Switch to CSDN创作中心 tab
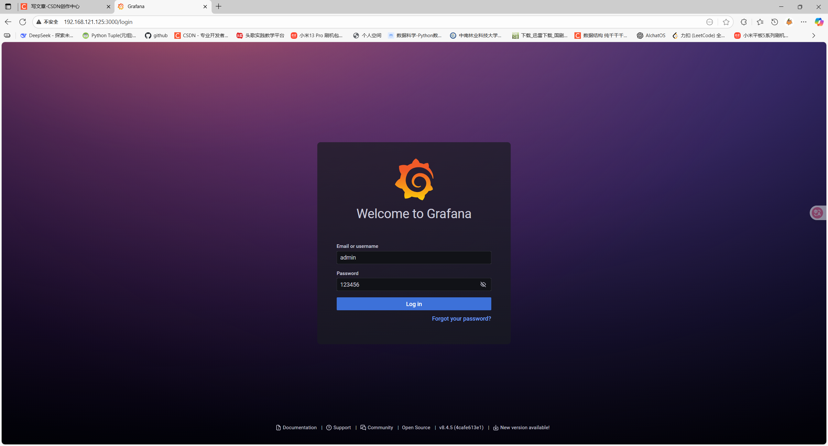Image resolution: width=828 pixels, height=446 pixels. click(66, 6)
